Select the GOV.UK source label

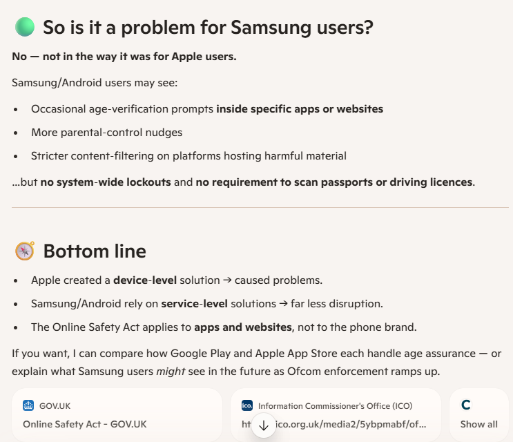coord(55,405)
